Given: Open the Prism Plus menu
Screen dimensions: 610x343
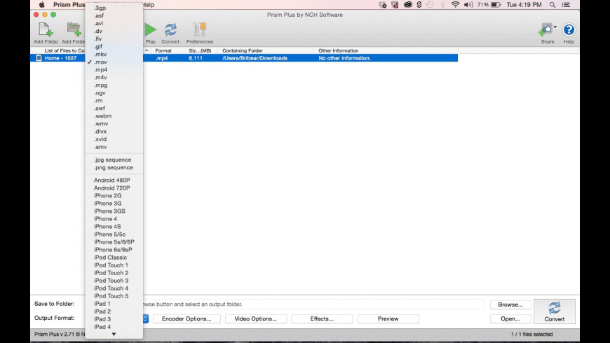Looking at the screenshot, I should tap(69, 5).
